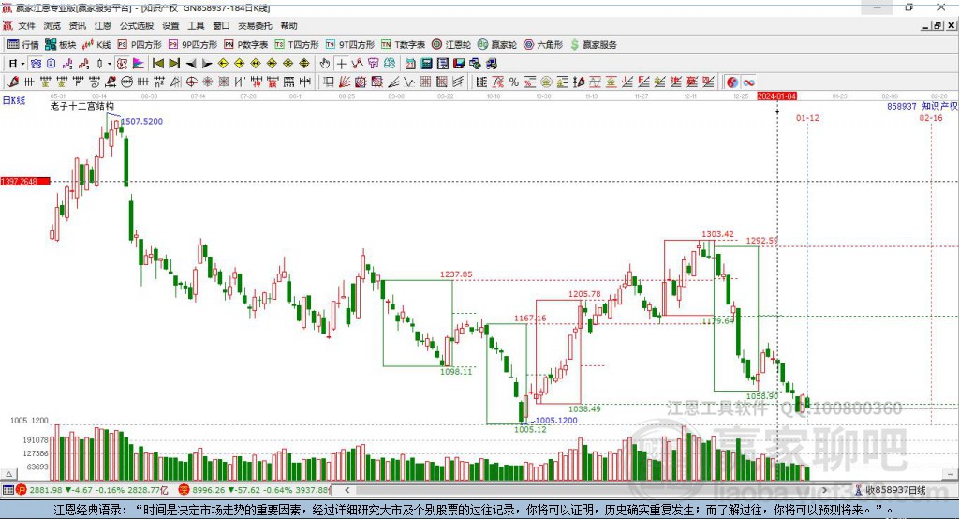This screenshot has width=959, height=519.
Task: Expand the candlestick style dropdown arrow
Action: 110,64
